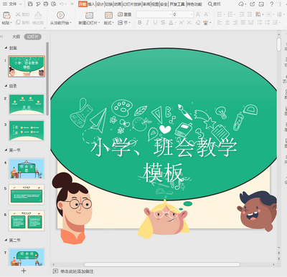Click the Font color A icon
The height and width of the screenshot is (277, 287).
pyautogui.click(x=171, y=23)
